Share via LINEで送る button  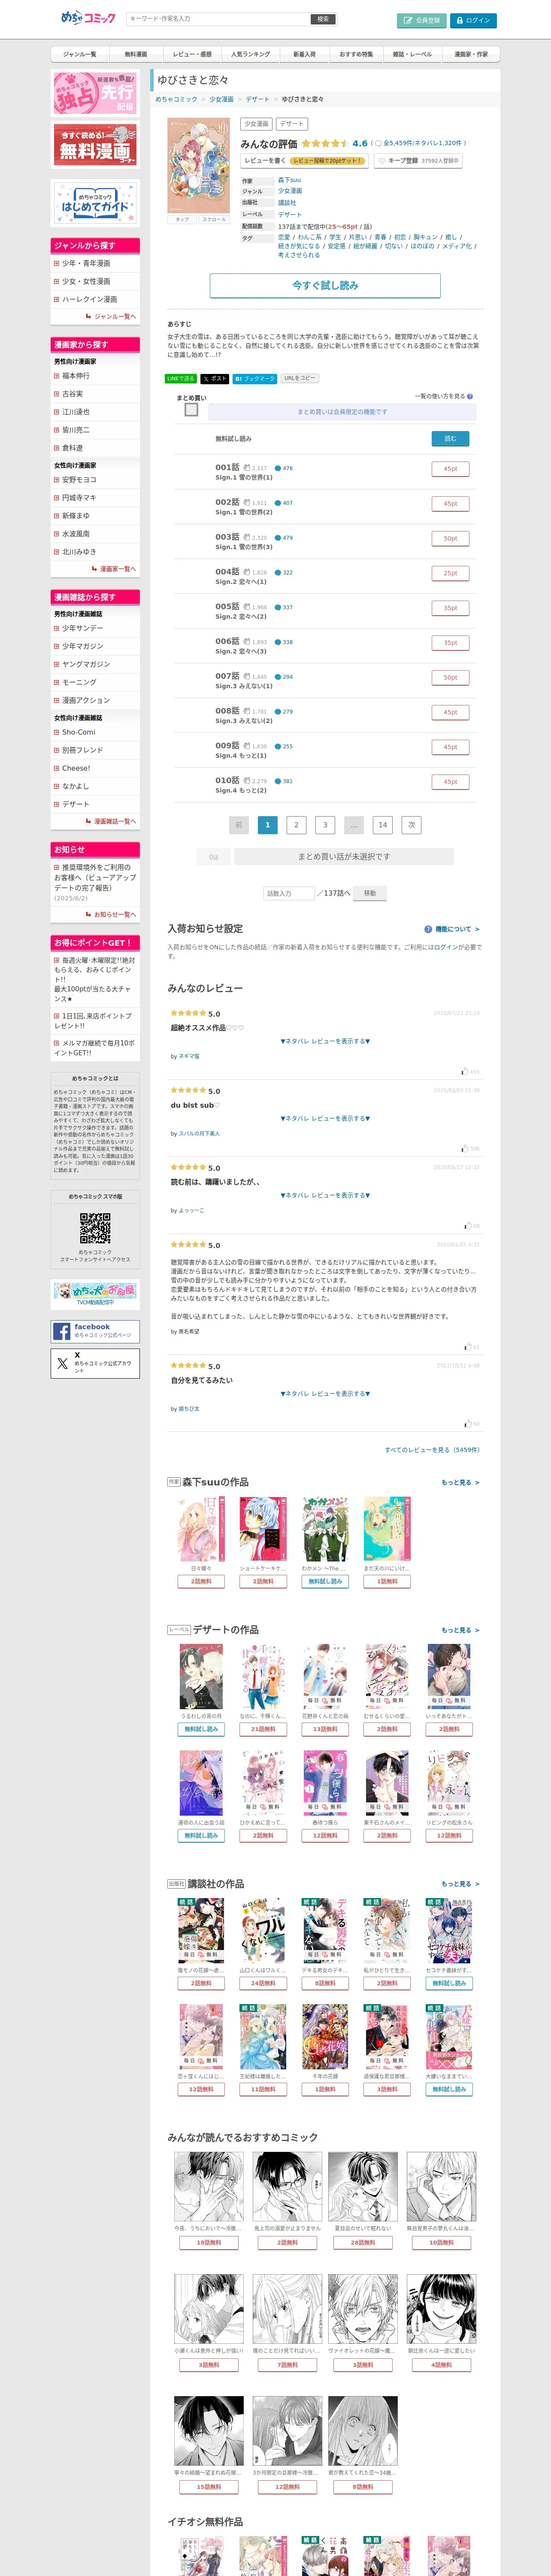(181, 379)
